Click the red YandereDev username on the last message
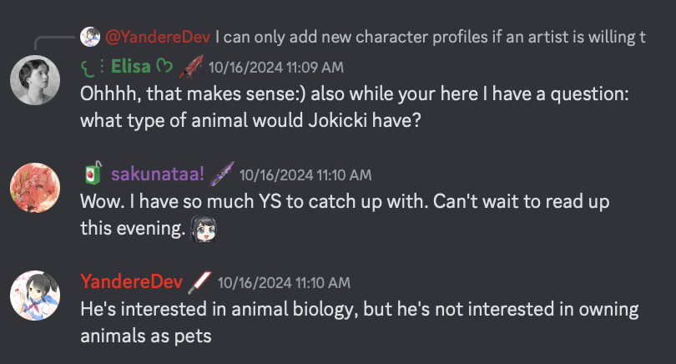Image resolution: width=676 pixels, height=364 pixels. tap(132, 282)
